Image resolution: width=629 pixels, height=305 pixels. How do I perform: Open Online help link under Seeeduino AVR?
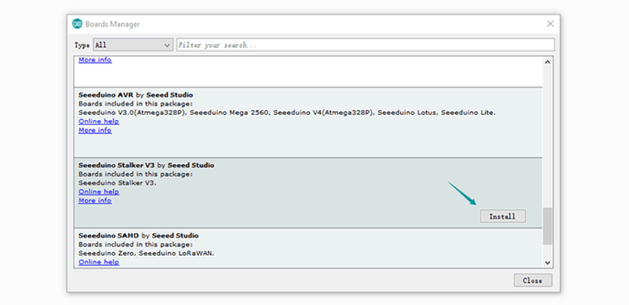(98, 122)
